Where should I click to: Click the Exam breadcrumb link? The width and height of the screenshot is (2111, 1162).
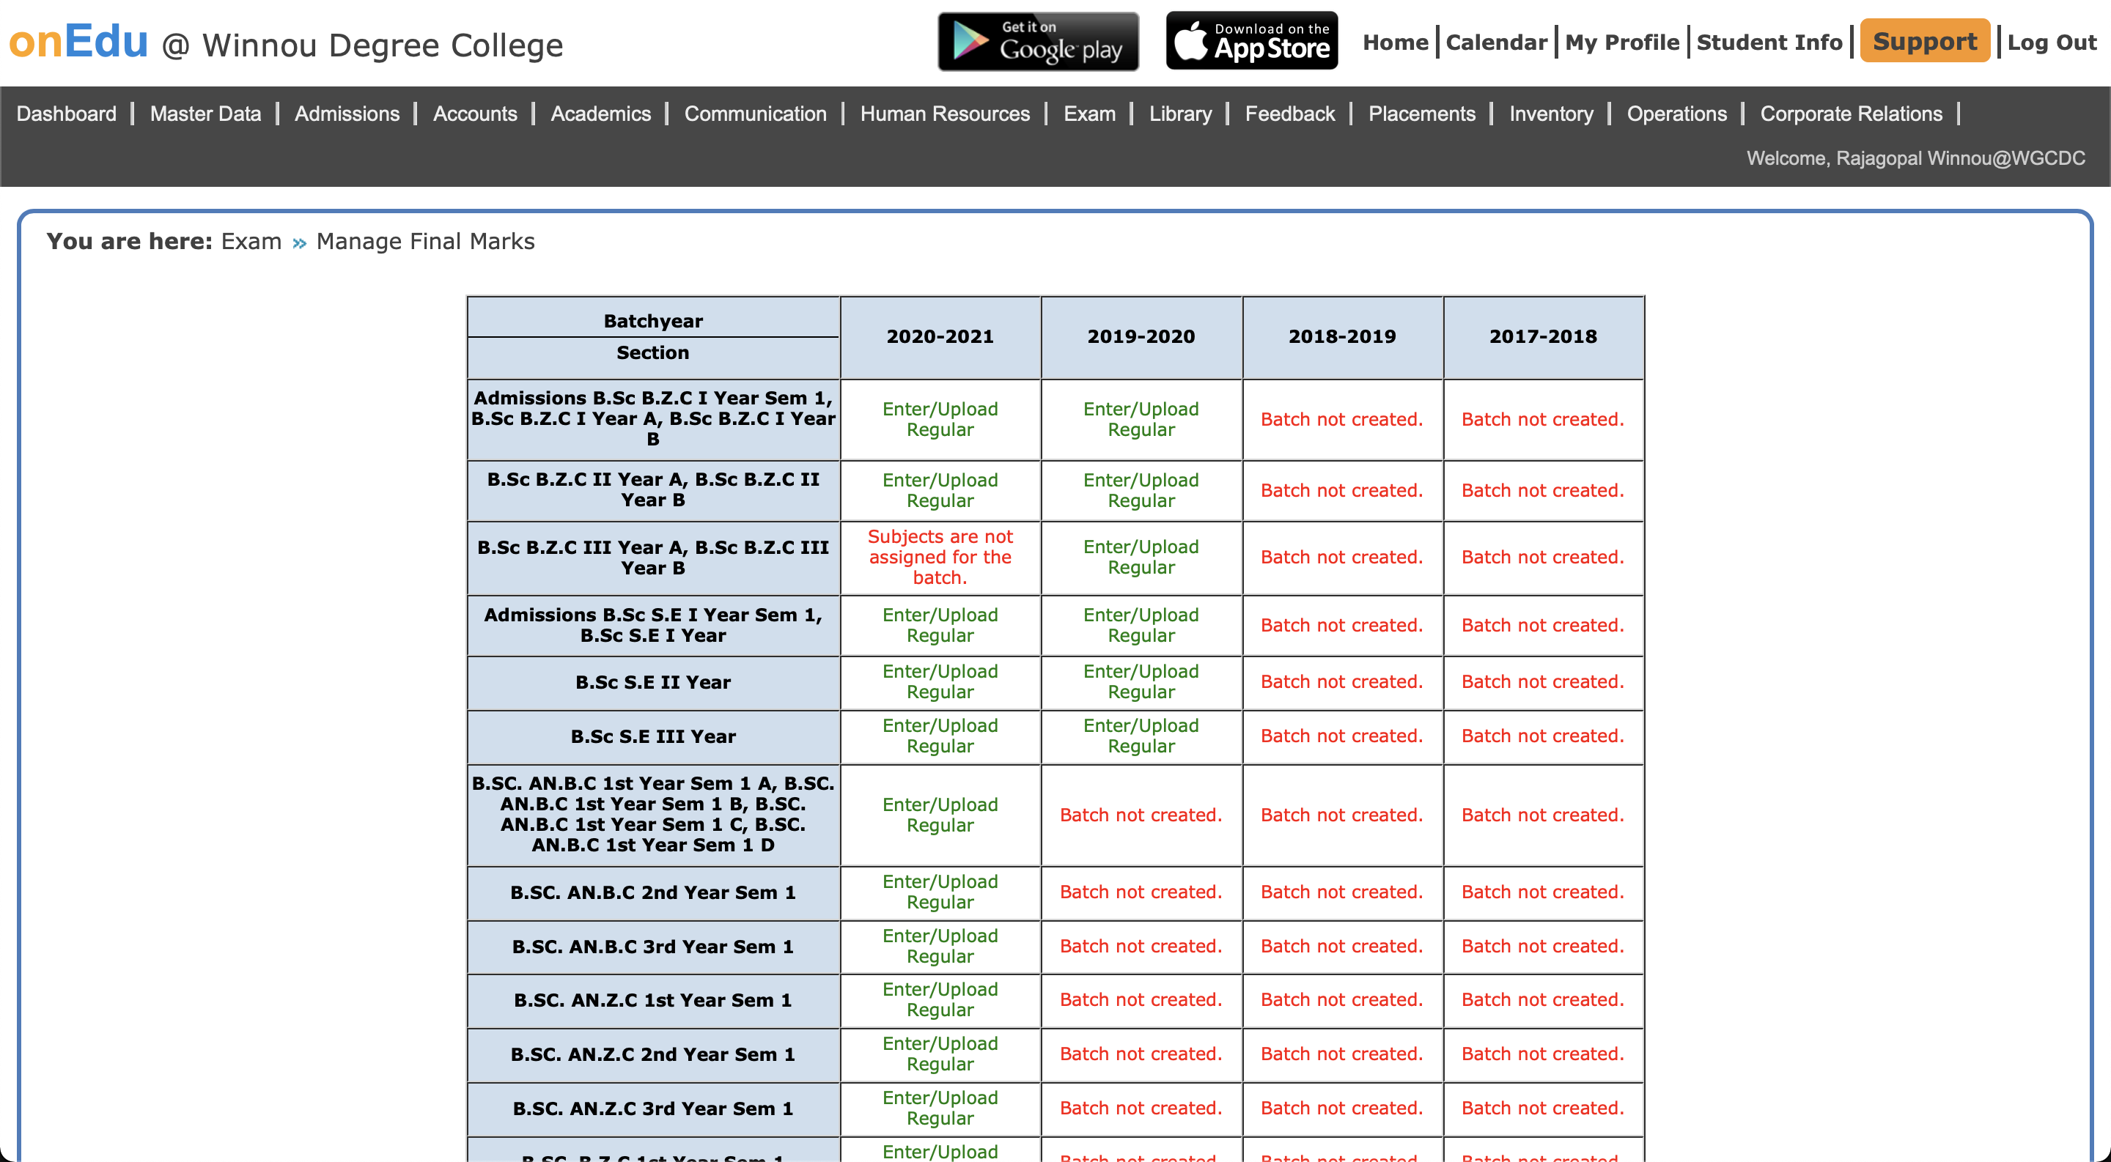[x=251, y=242]
